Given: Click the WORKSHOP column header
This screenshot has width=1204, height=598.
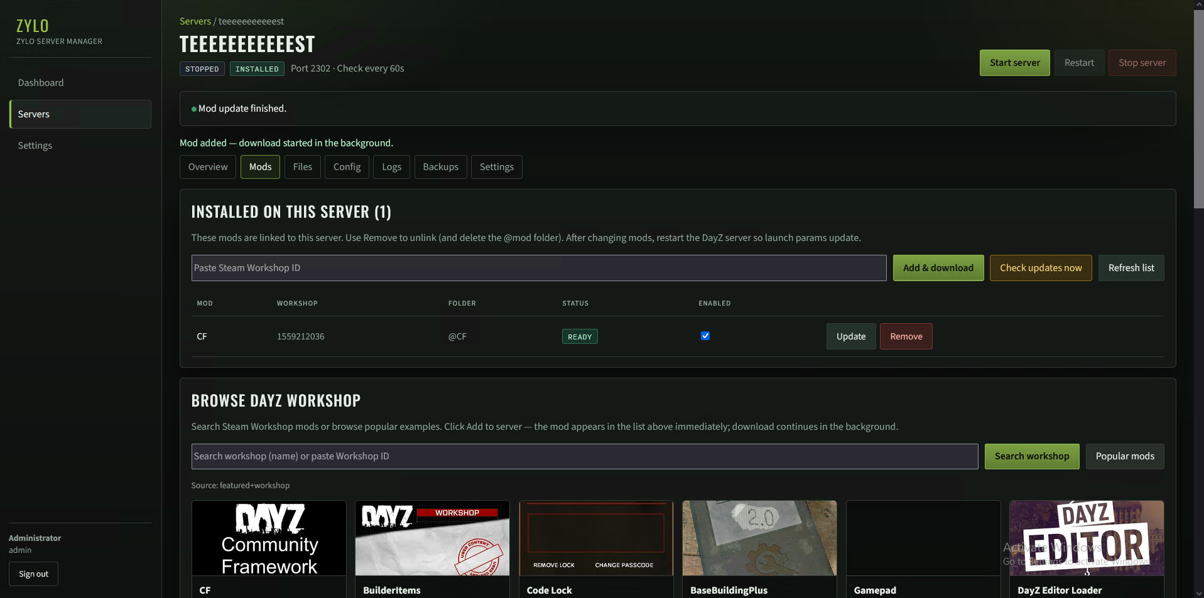Looking at the screenshot, I should pos(297,304).
